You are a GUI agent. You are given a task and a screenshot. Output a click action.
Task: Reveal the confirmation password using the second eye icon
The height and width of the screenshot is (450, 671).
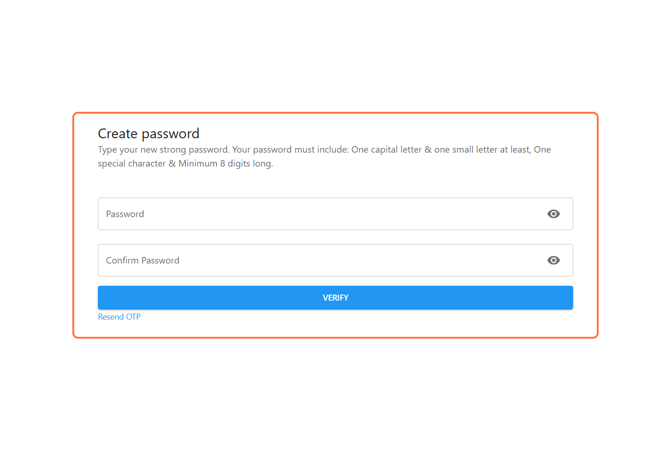(x=553, y=260)
